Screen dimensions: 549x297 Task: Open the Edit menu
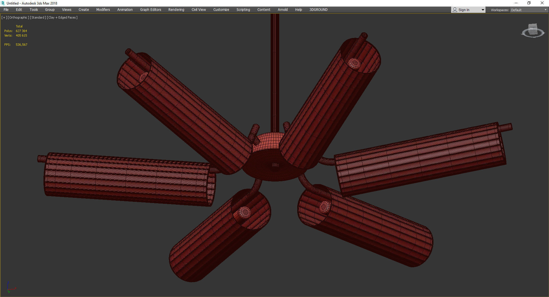click(19, 10)
